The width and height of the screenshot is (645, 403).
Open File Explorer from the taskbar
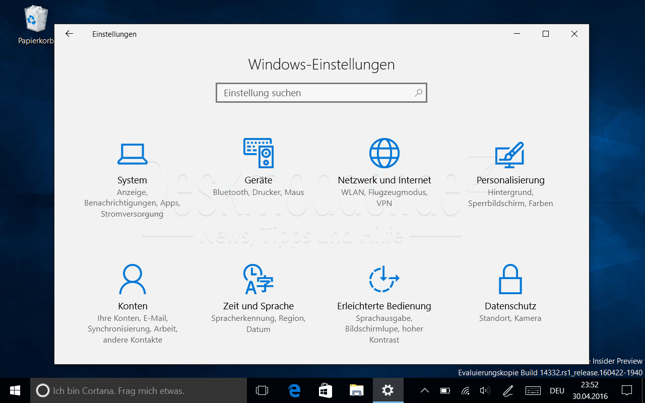tap(357, 390)
